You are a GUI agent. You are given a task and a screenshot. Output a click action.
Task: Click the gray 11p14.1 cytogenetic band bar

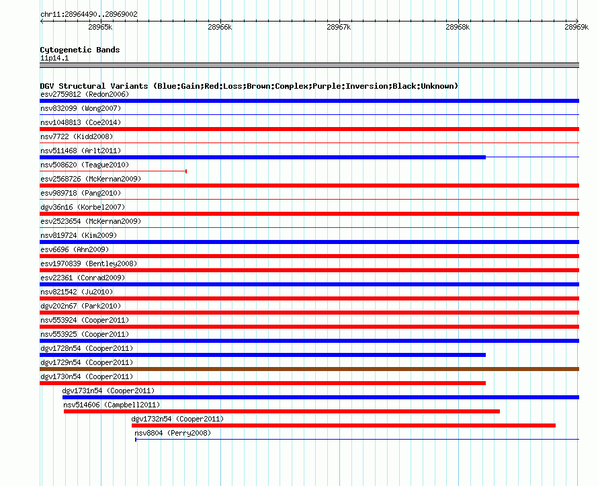pos(309,65)
